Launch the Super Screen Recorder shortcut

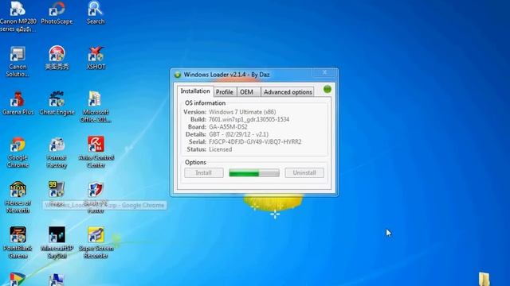click(x=96, y=243)
